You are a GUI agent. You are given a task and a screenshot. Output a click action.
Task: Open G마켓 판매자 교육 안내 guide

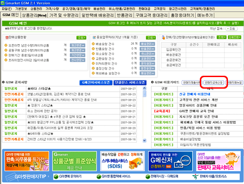coord(197,111)
